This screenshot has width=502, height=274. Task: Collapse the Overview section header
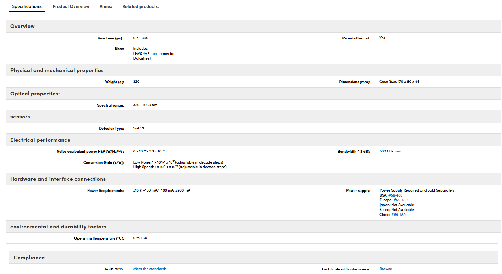coord(253,26)
